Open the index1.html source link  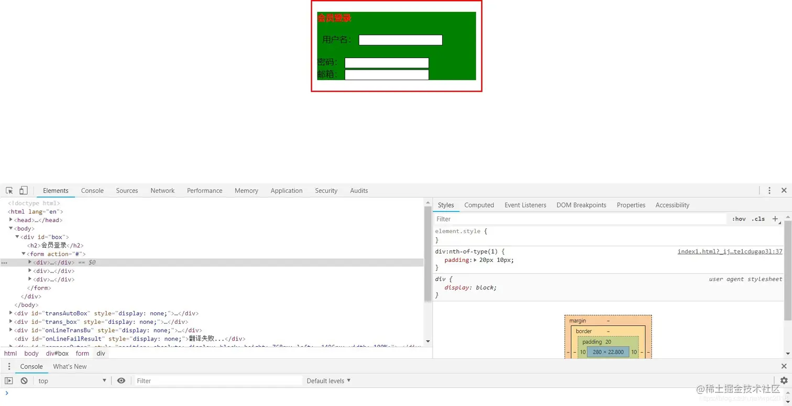730,251
